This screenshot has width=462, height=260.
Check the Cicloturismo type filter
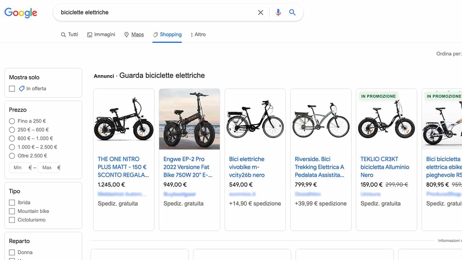click(x=12, y=220)
